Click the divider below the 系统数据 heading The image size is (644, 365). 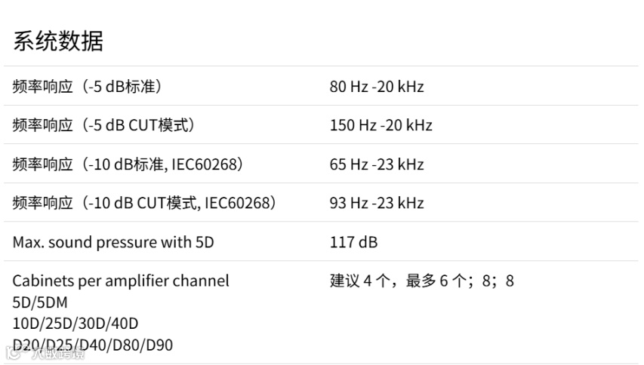click(321, 66)
